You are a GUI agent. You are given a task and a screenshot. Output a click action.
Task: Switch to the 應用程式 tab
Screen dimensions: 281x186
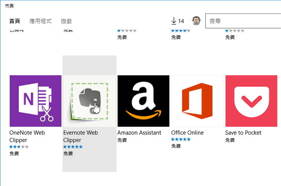41,21
